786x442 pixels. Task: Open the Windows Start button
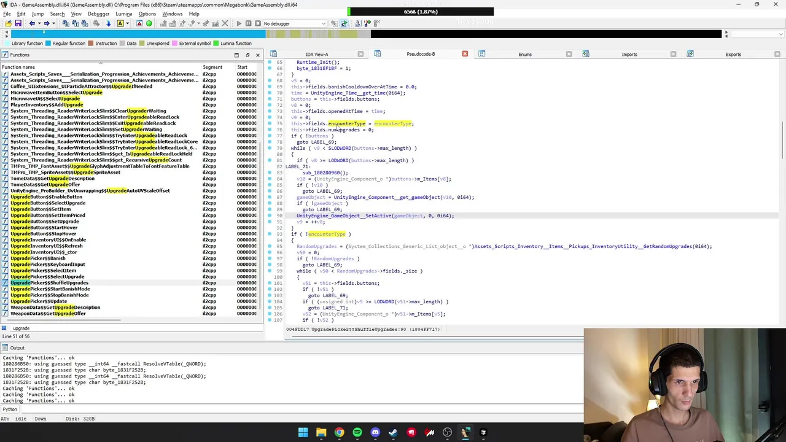303,433
